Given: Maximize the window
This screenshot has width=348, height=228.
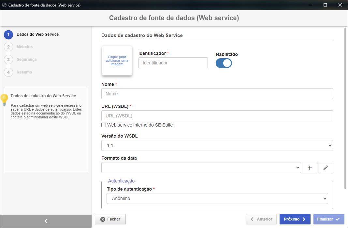Looking at the screenshot, I should pos(325,5).
